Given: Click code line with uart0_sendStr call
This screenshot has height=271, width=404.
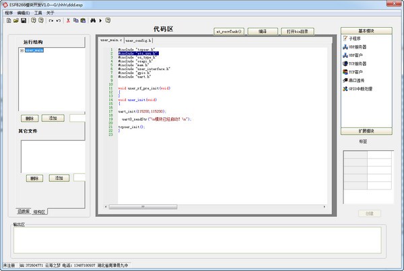Looking at the screenshot, I should [x=157, y=119].
